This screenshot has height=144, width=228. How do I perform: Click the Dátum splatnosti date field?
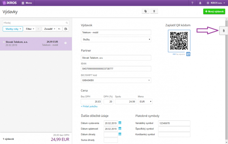click(x=111, y=129)
